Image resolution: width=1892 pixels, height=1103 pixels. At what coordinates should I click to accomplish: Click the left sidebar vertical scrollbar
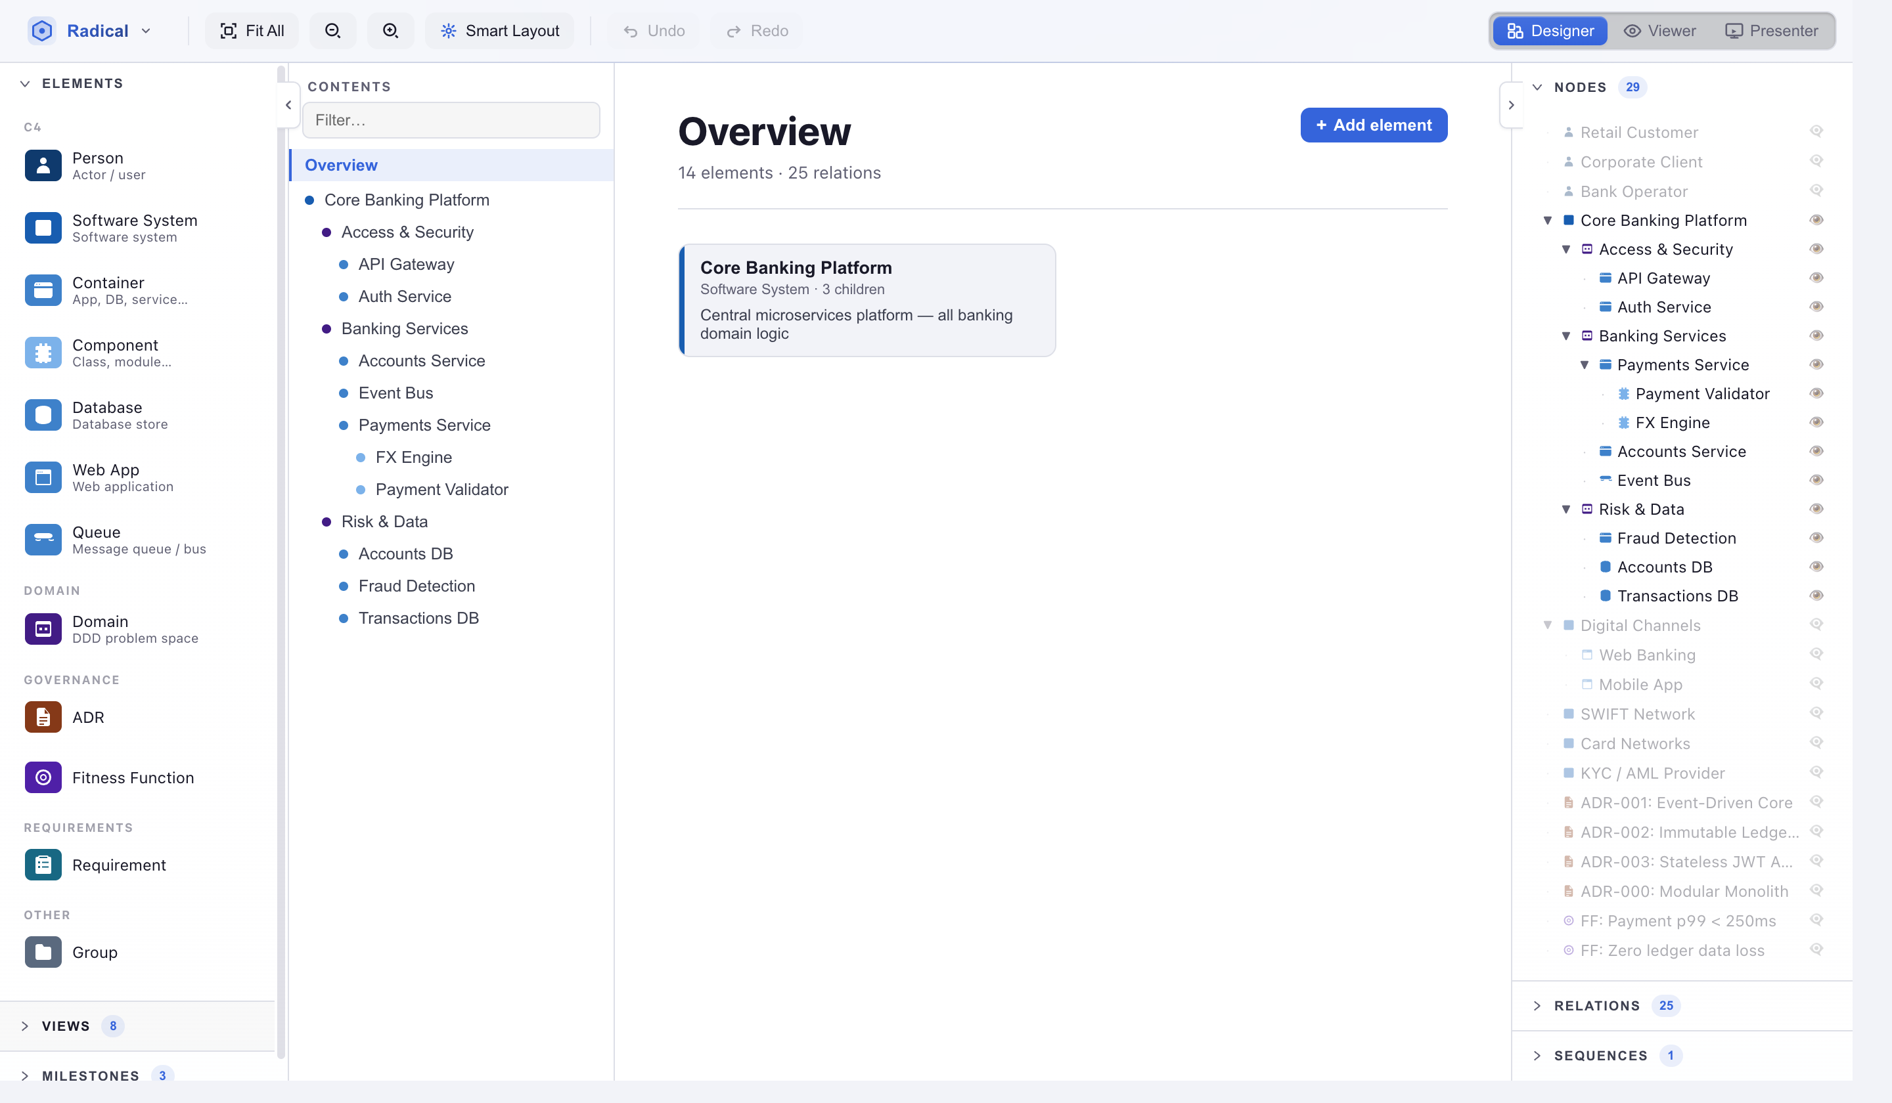click(x=282, y=563)
